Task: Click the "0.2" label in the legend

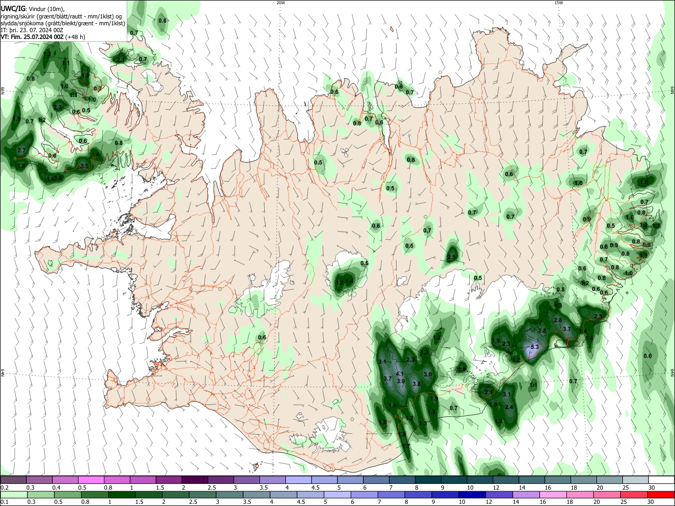Action: pos(5,488)
